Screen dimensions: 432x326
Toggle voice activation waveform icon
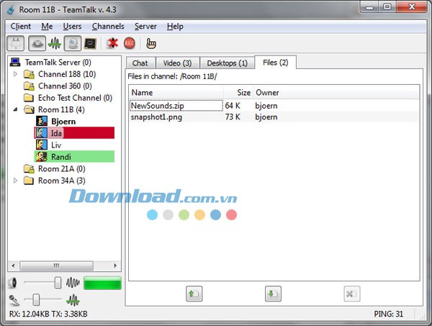[x=53, y=44]
